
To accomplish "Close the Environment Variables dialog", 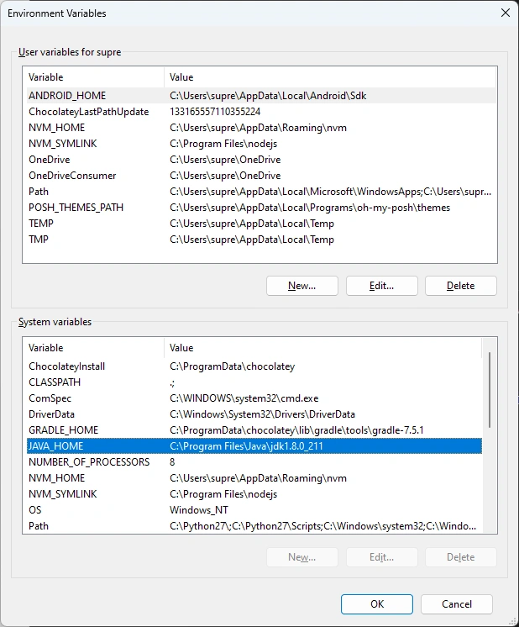I will (x=504, y=13).
